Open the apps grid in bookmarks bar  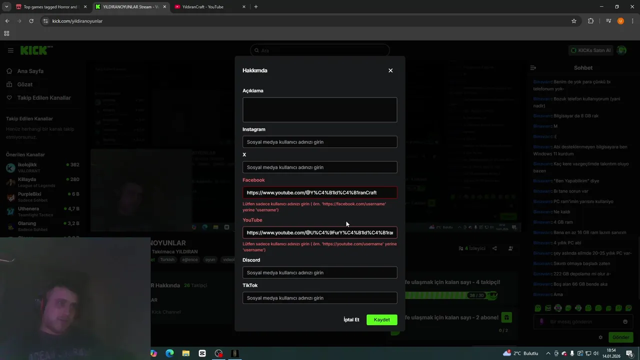pyautogui.click(x=6, y=33)
